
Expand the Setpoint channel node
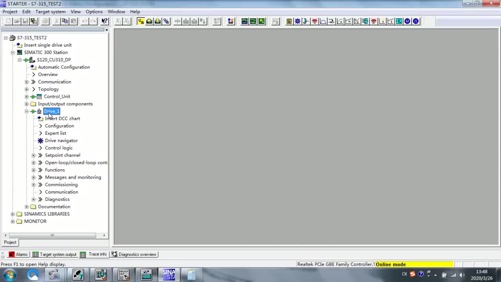(x=34, y=155)
